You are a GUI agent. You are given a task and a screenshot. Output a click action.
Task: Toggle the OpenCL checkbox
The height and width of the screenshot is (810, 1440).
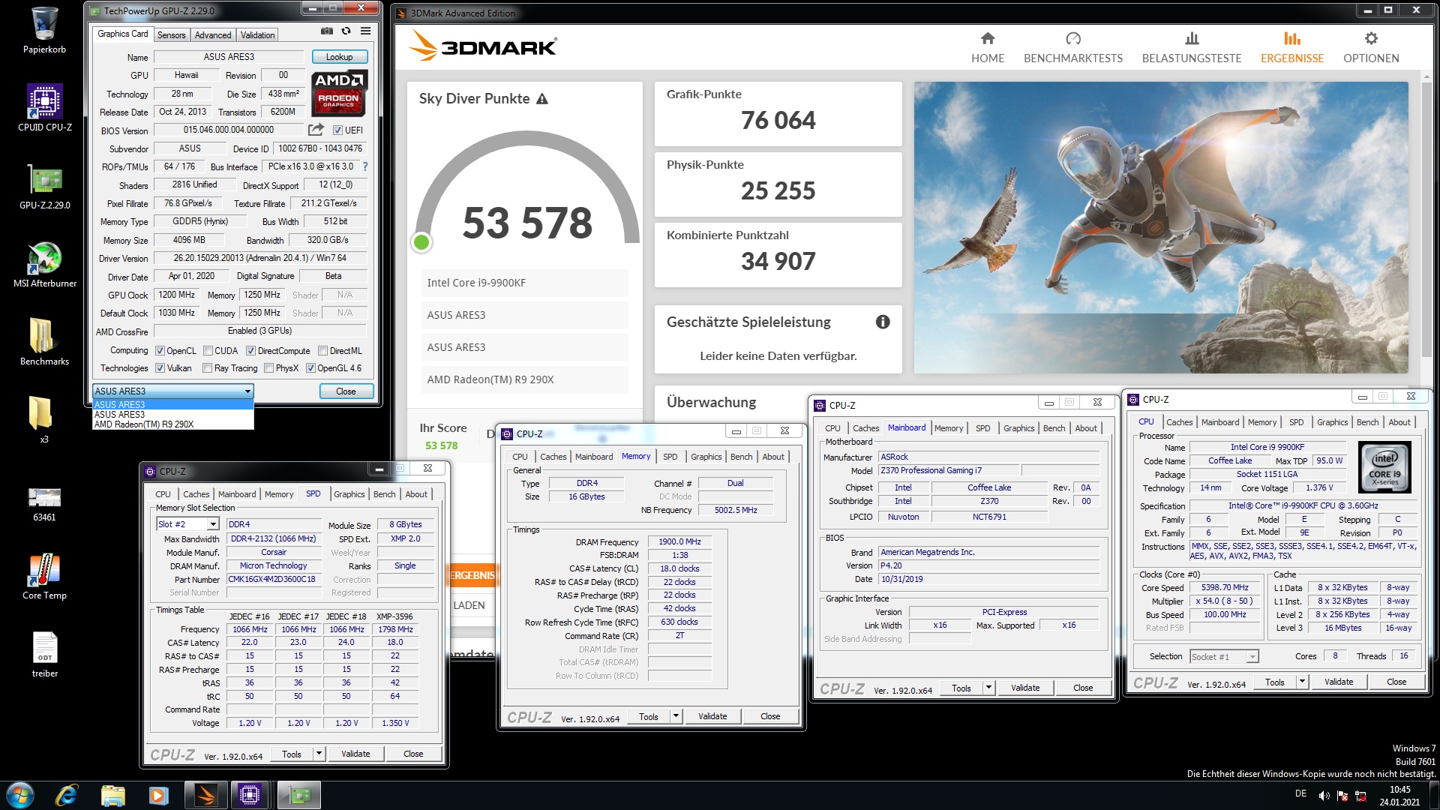point(160,351)
